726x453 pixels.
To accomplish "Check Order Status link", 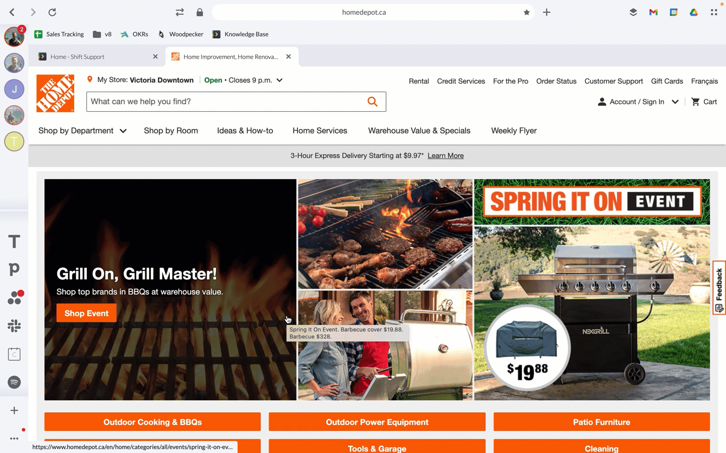I will [x=556, y=81].
